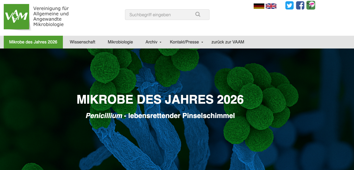Viewport: 354px width, 170px height.
Task: Click the green VAAM logo
Action: [x=16, y=16]
